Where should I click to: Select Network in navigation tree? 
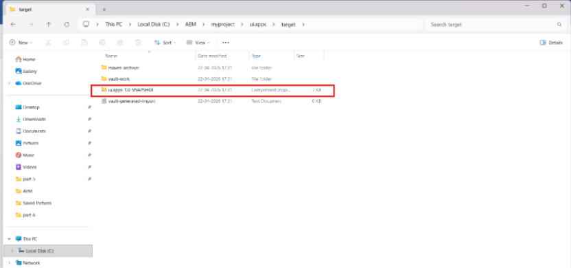(27, 263)
